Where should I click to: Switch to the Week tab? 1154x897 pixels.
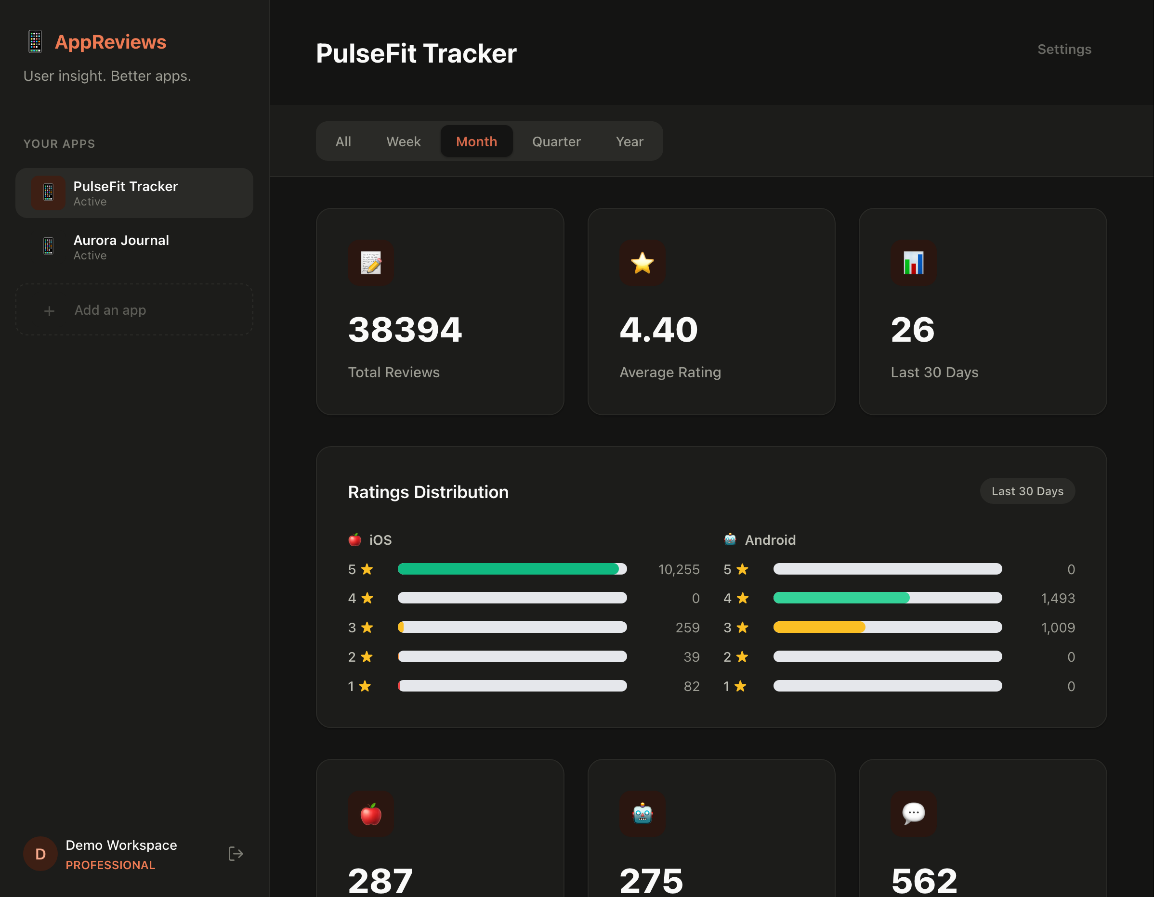[403, 141]
